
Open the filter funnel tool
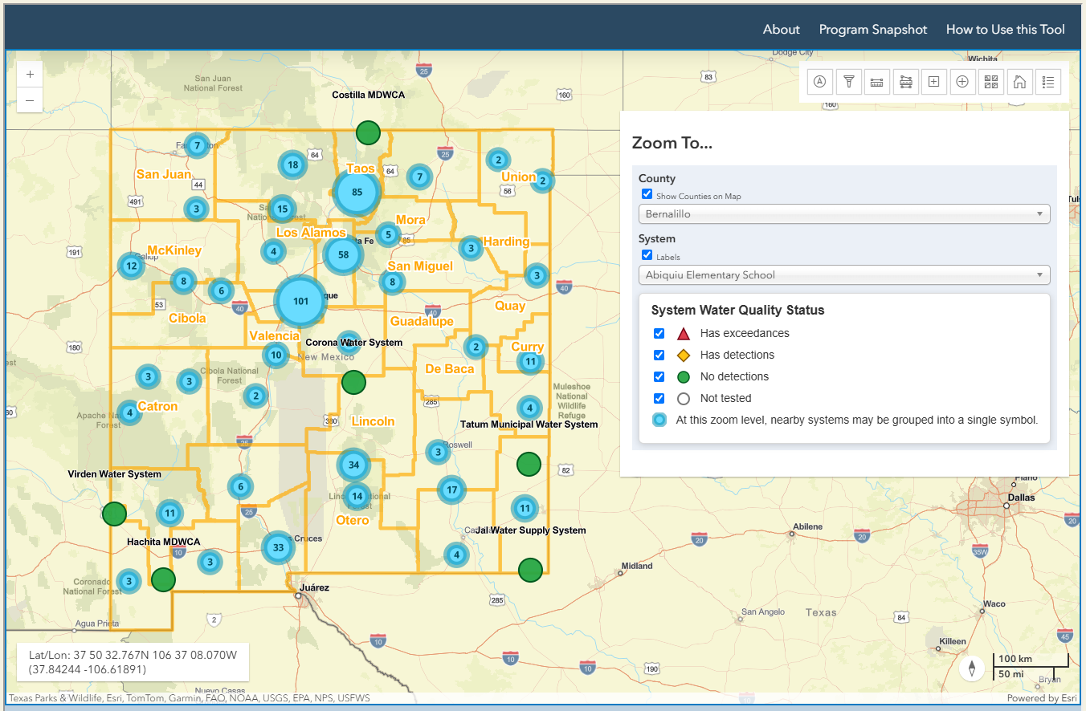(848, 82)
